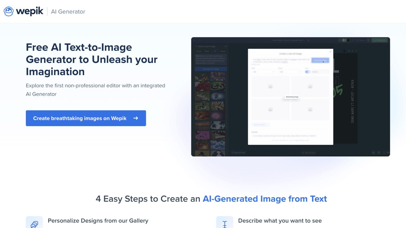Click the Wepik logo in the header
Viewport: 406px width, 228px height.
pyautogui.click(x=23, y=11)
